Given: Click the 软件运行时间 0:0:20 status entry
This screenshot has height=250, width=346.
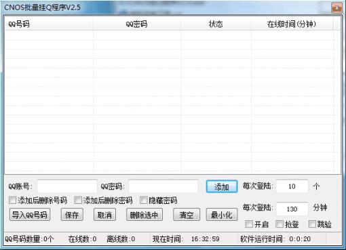Looking at the screenshot, I should 275,238.
